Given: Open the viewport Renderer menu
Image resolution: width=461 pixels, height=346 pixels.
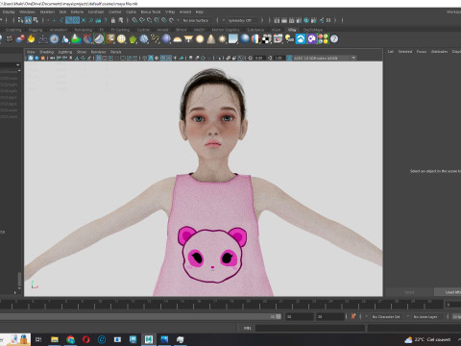Looking at the screenshot, I should 98,52.
